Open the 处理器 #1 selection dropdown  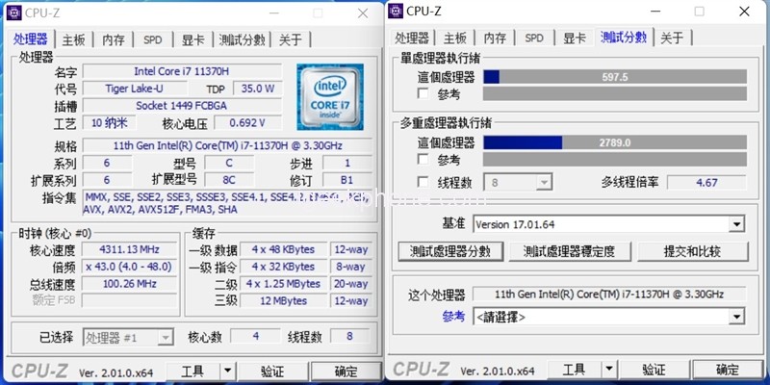tap(165, 338)
